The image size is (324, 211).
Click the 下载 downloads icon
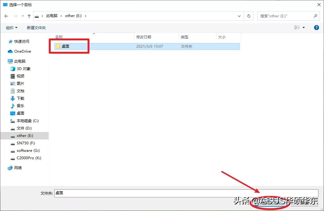13,98
